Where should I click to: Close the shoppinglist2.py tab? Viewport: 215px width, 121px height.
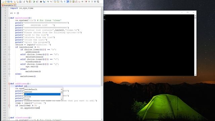click(x=14, y=5)
